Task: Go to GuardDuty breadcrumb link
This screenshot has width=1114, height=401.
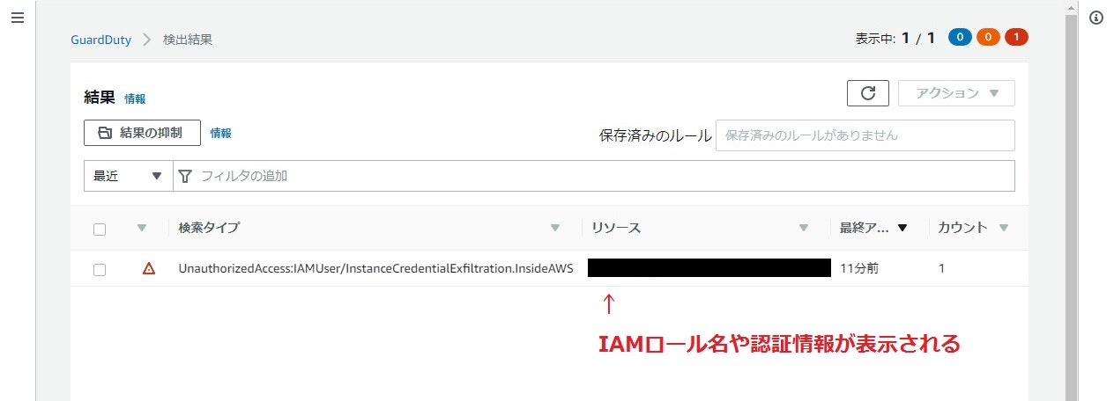Action: click(x=101, y=40)
